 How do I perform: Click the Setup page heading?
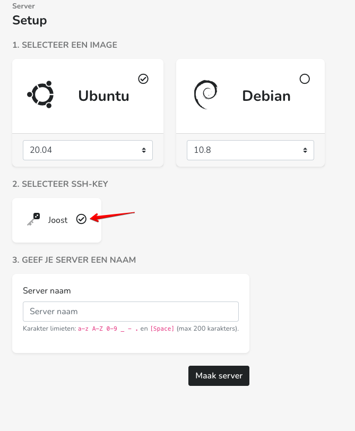(30, 21)
